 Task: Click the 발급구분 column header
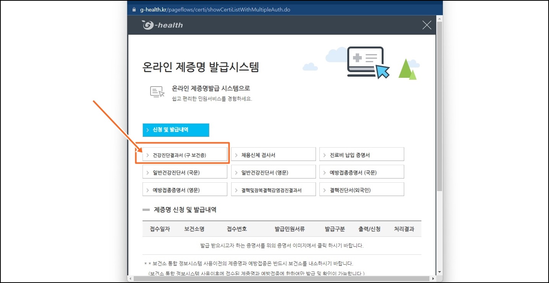pos(335,229)
